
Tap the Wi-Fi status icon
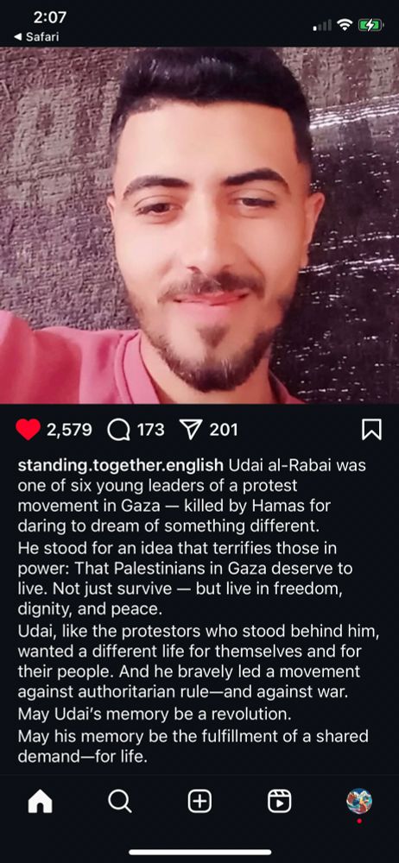(345, 25)
